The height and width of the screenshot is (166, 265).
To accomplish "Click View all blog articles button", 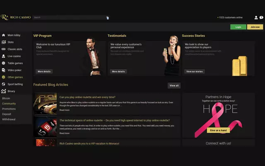I will click(174, 85).
